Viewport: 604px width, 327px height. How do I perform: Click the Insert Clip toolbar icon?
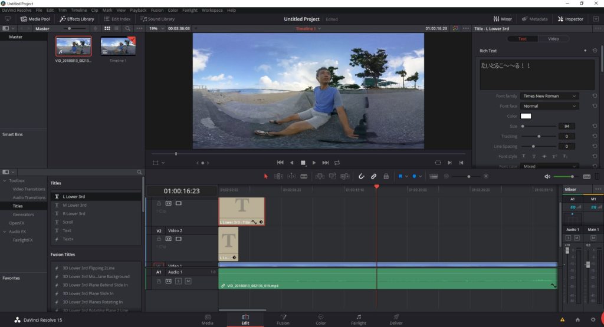point(320,176)
